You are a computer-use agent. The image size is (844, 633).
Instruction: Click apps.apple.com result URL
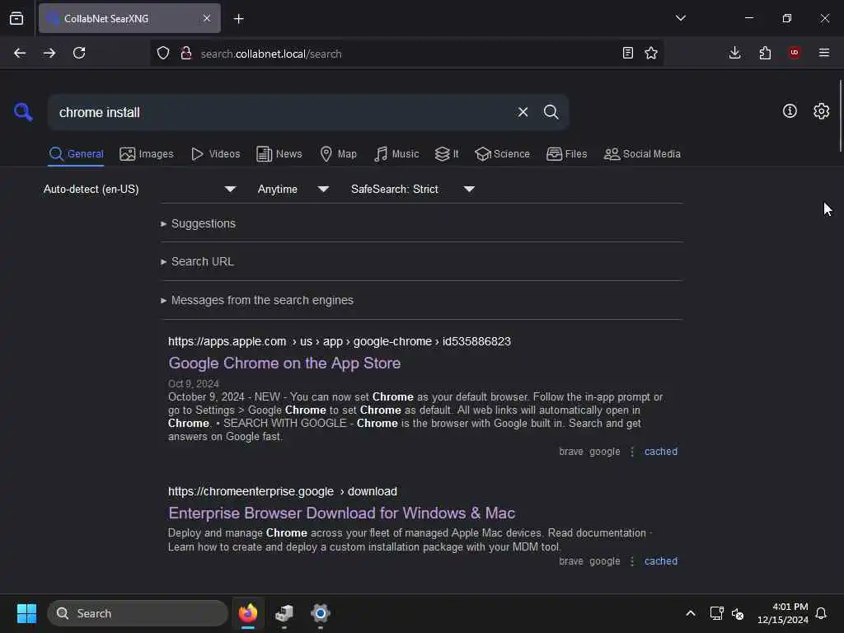click(339, 341)
